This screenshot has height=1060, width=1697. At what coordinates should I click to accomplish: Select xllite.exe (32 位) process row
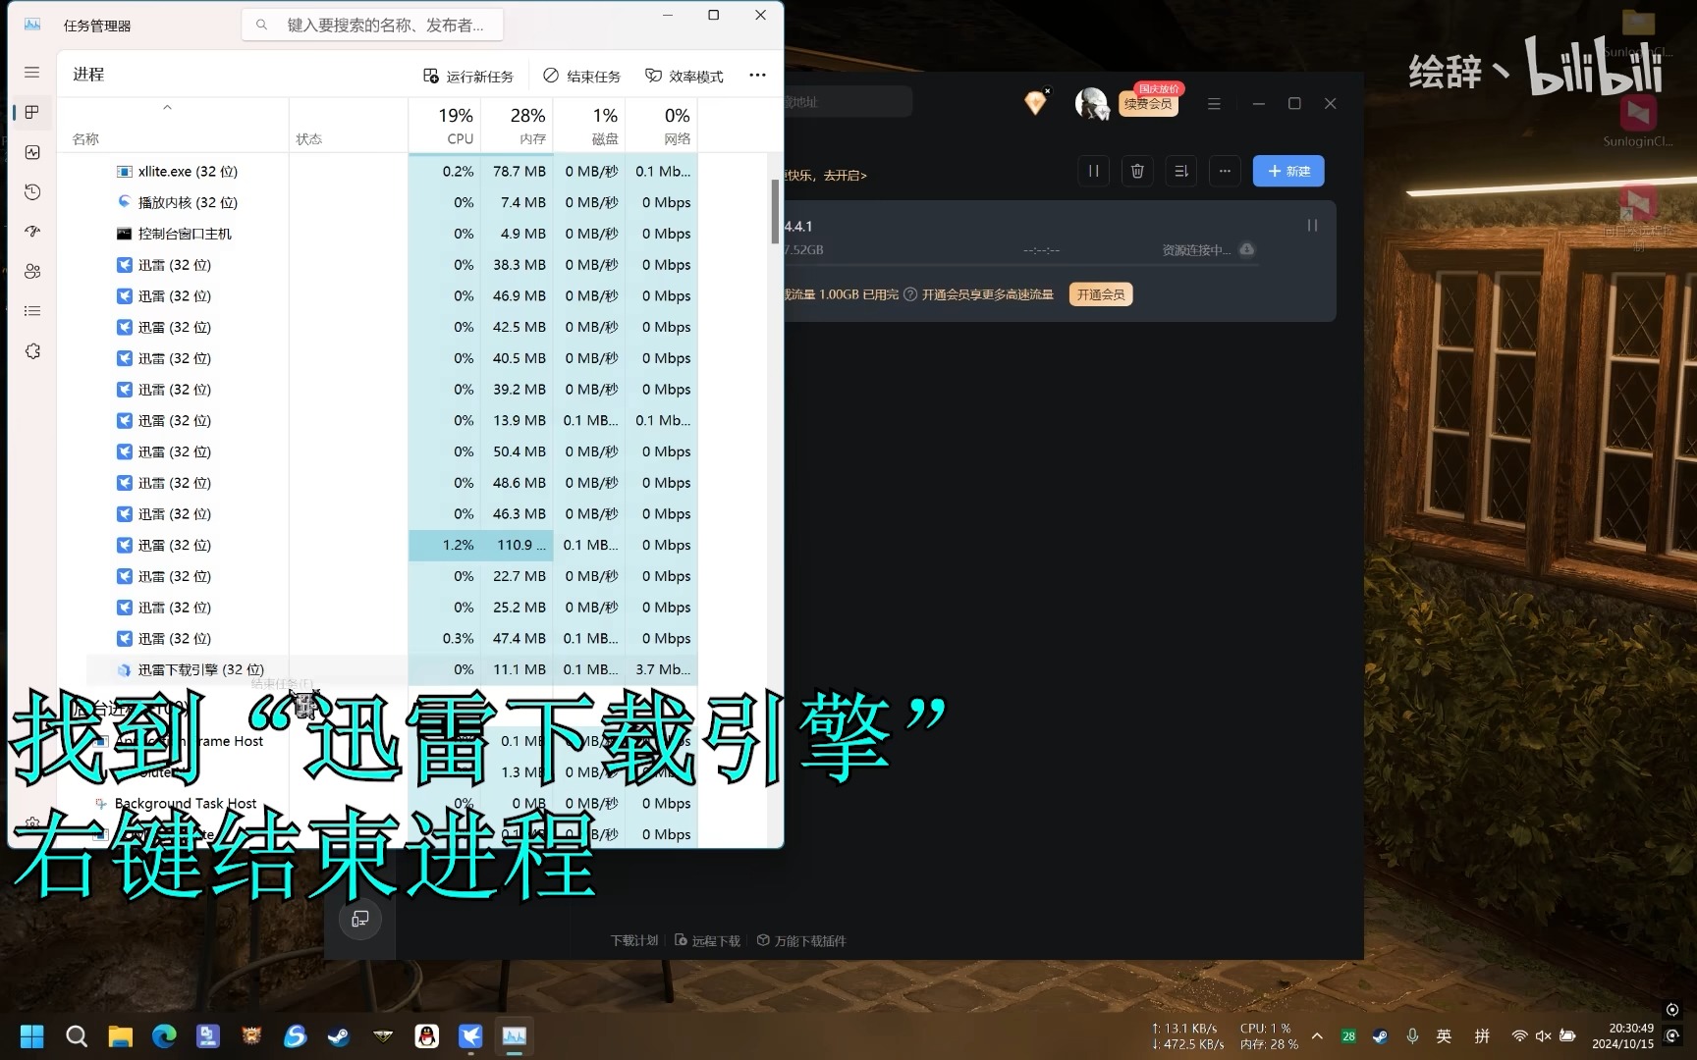(393, 171)
